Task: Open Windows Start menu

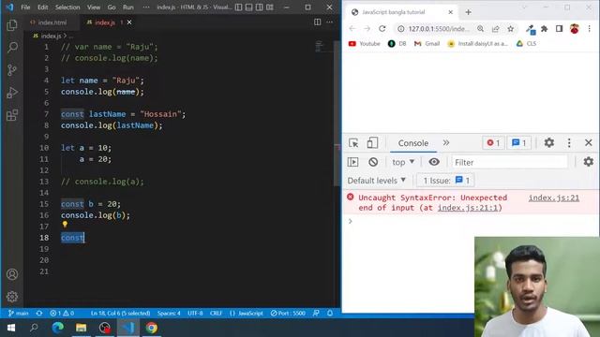Action: (x=11, y=328)
